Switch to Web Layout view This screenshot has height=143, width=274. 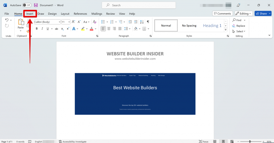coord(232,141)
